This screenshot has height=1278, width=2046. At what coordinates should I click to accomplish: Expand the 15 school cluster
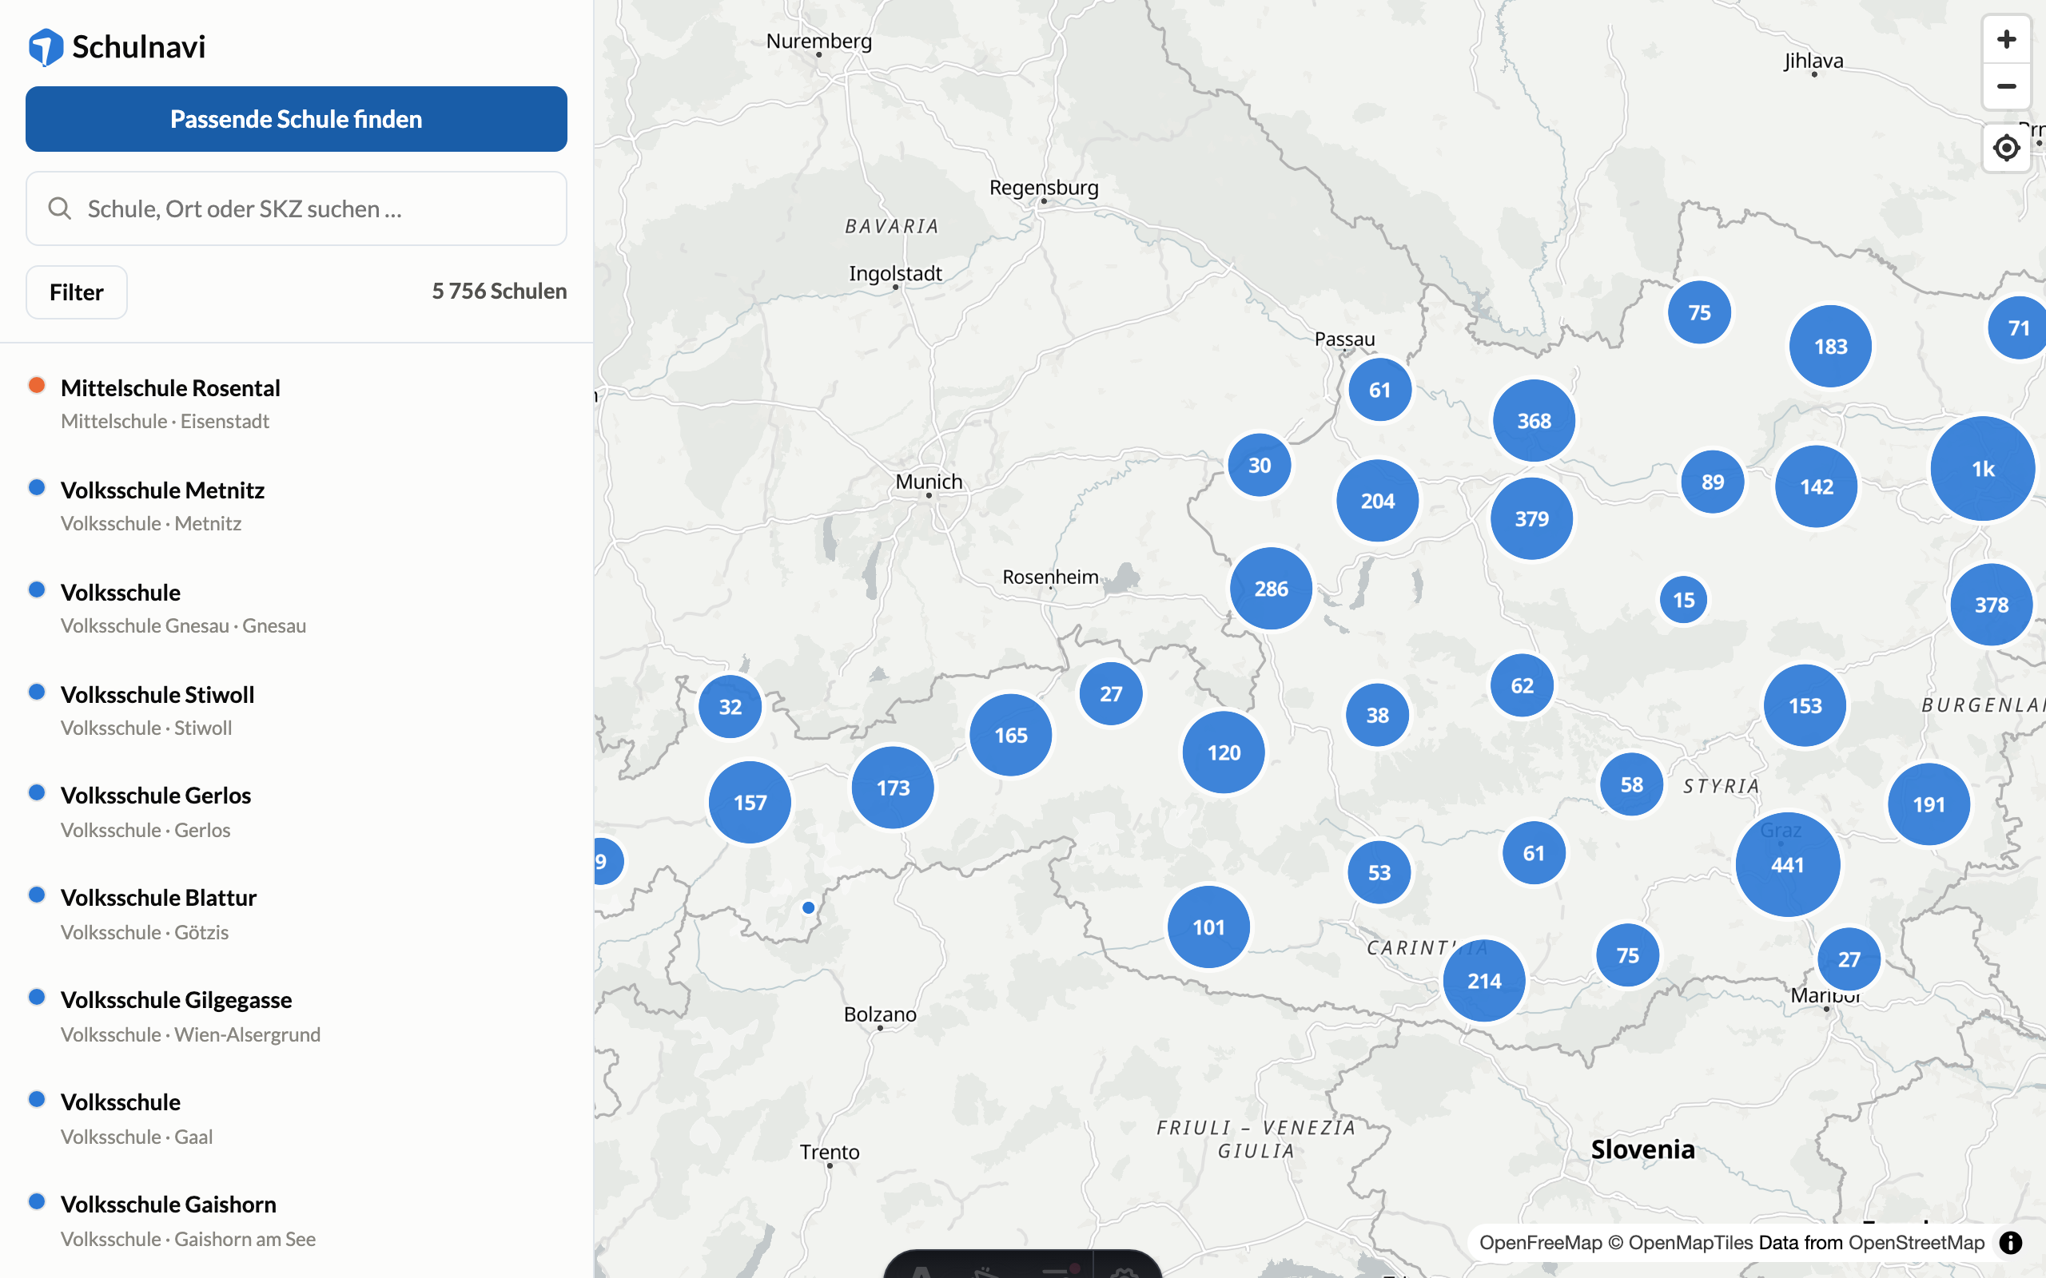click(x=1683, y=600)
